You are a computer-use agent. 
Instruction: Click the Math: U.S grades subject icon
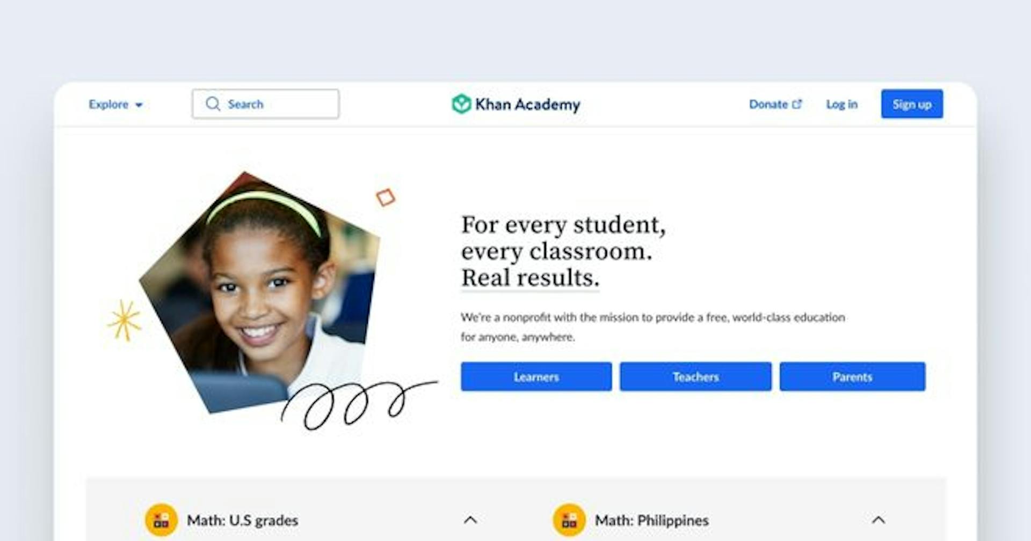tap(161, 520)
